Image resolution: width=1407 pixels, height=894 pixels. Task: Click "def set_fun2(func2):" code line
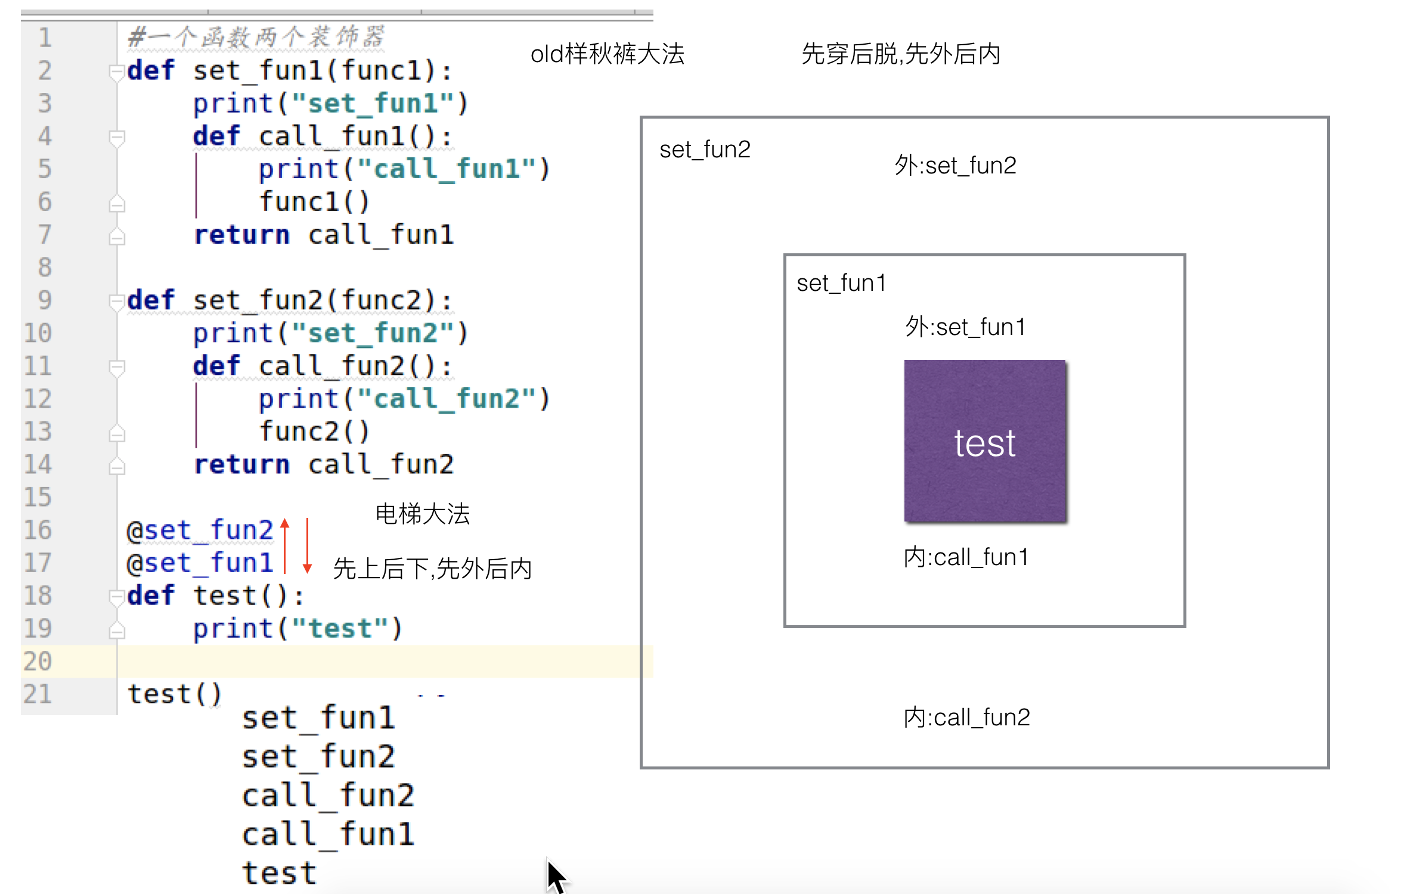290,300
